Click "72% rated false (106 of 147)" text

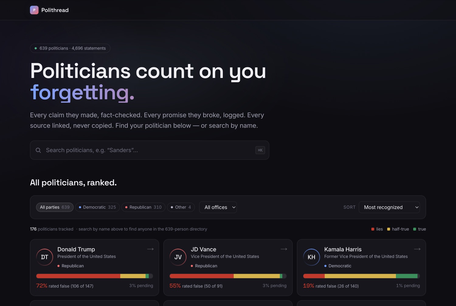pos(65,286)
